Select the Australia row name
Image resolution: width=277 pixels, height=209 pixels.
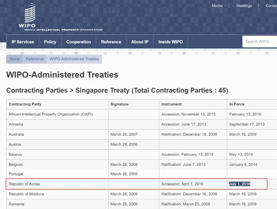(16, 134)
